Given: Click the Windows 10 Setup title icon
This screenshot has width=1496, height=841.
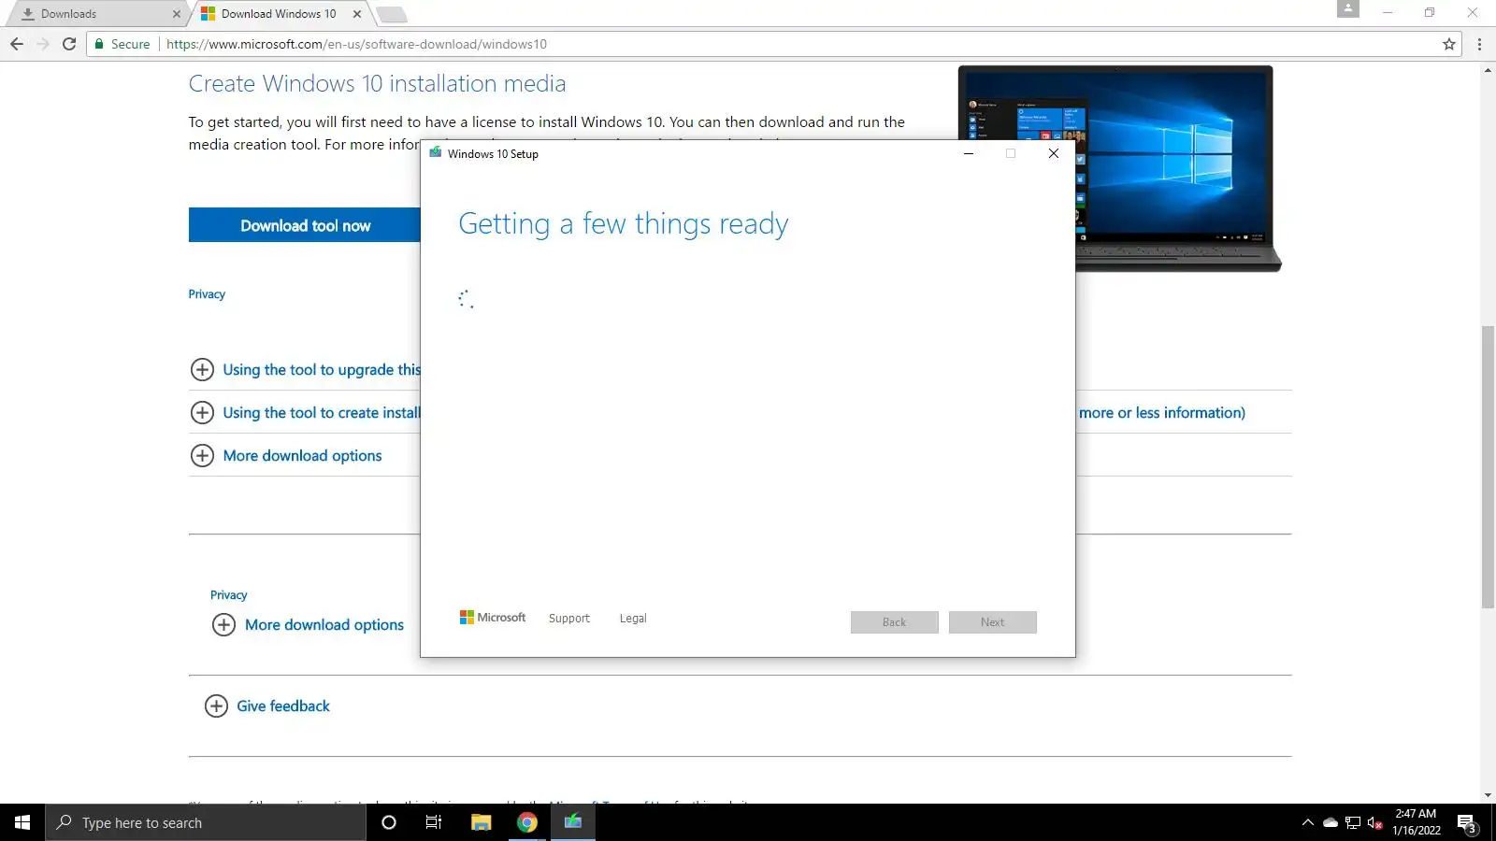Looking at the screenshot, I should pyautogui.click(x=435, y=153).
